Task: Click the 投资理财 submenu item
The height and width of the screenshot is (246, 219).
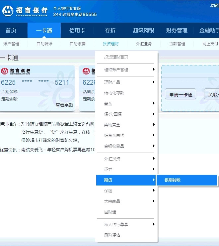Action: [111, 44]
